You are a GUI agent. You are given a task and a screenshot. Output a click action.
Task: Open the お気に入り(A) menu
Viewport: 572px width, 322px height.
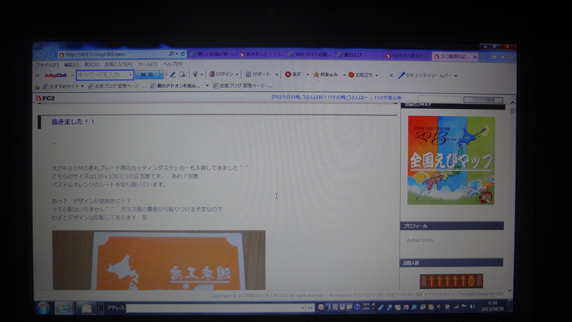point(118,64)
